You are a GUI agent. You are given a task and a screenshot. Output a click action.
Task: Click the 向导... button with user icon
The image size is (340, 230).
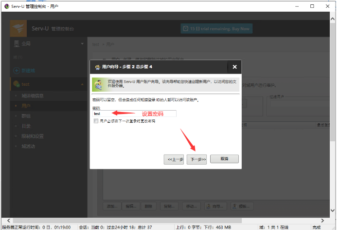tap(215, 206)
